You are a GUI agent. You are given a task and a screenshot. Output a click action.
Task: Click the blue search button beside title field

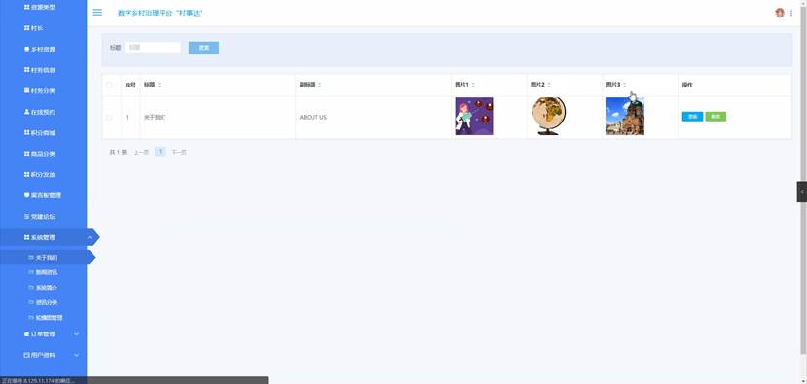point(203,48)
